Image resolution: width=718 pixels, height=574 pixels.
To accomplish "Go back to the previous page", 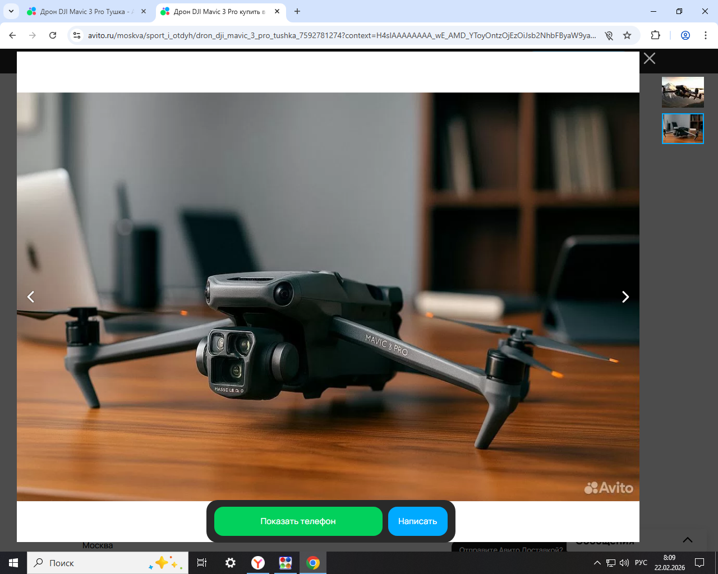I will pos(12,35).
